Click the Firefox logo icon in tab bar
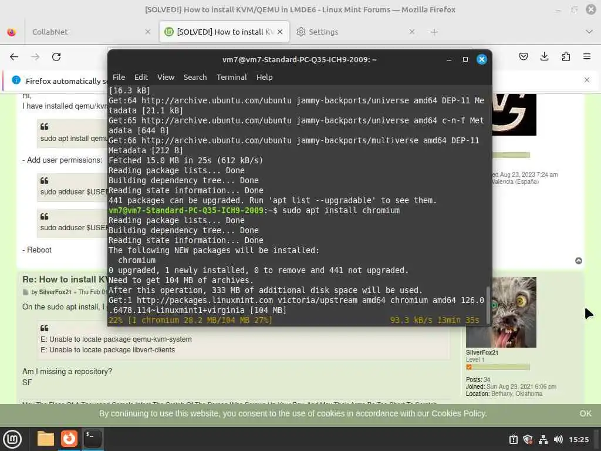The width and height of the screenshot is (601, 451). 12,32
